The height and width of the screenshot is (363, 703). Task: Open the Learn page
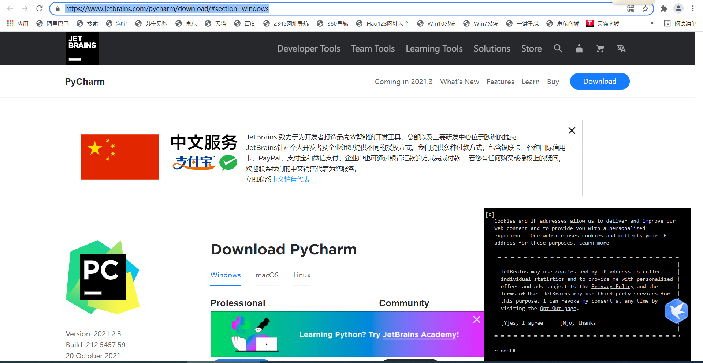pyautogui.click(x=531, y=82)
